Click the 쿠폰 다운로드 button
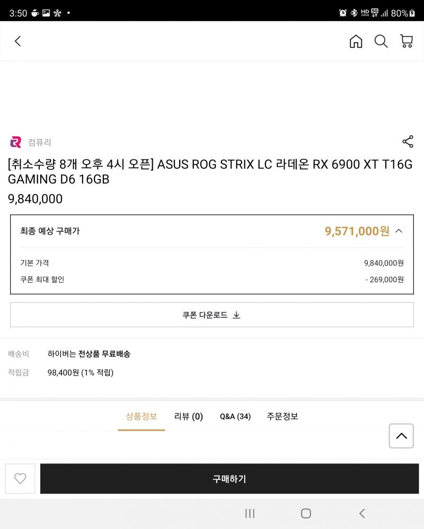Viewport: 424px width, 529px height. (212, 315)
